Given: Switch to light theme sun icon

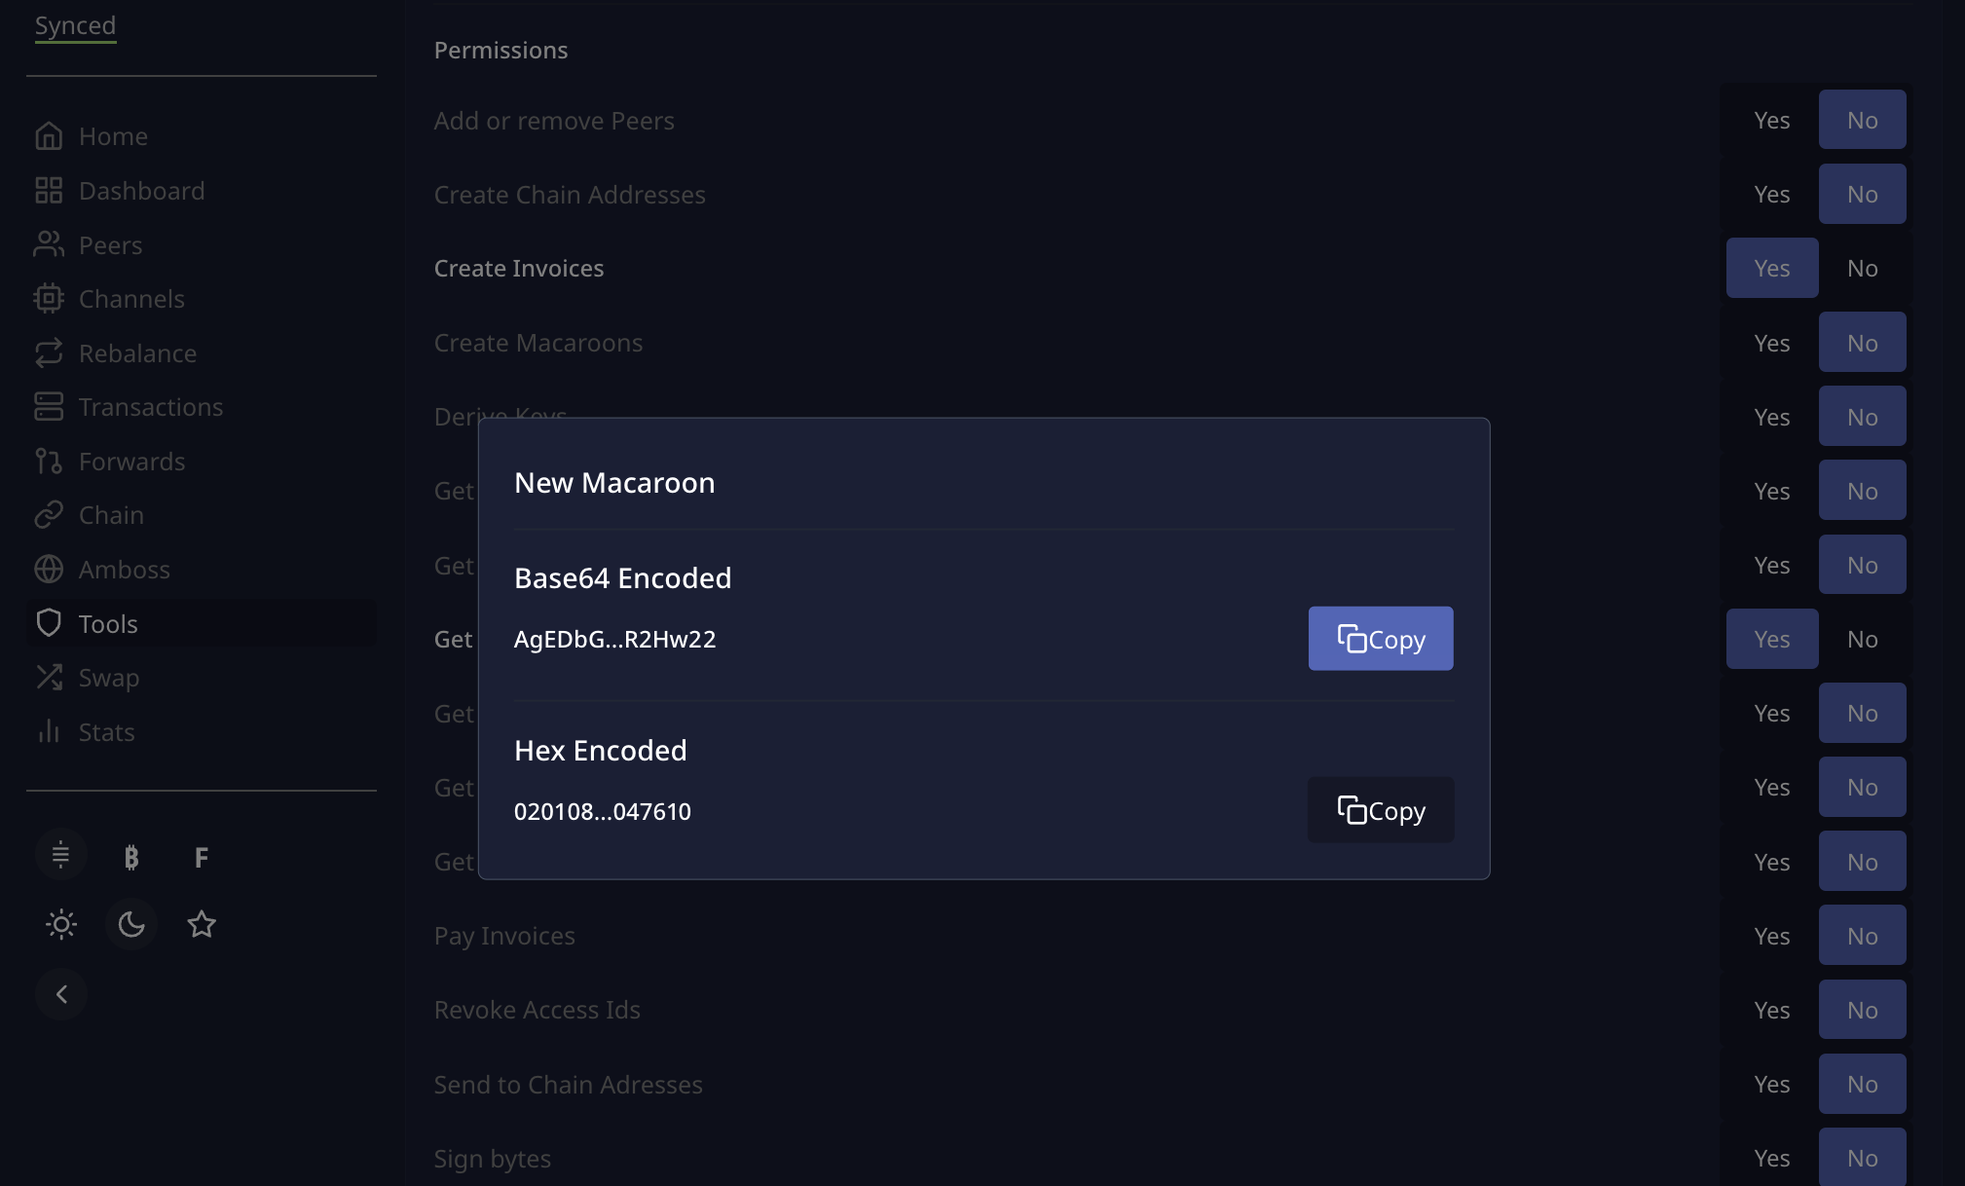Looking at the screenshot, I should [x=61, y=924].
